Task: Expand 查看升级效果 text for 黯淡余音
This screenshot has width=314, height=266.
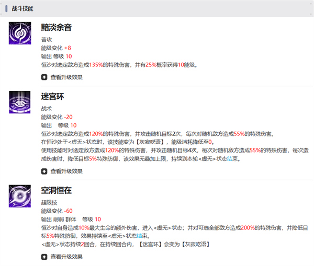Action: 66,77
